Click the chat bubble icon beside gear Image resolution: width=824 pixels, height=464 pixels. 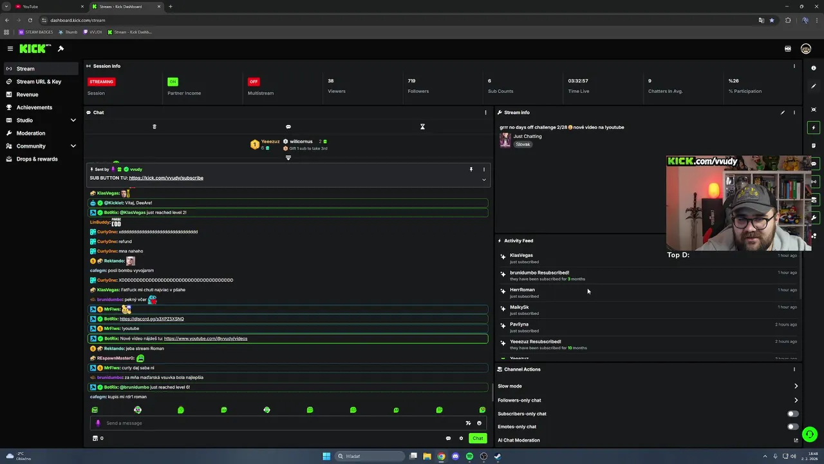pos(448,438)
